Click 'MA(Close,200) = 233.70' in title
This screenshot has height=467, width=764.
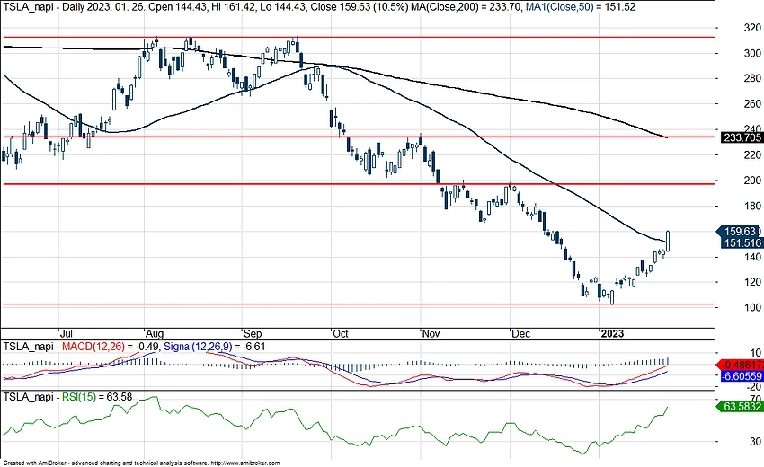[x=466, y=7]
